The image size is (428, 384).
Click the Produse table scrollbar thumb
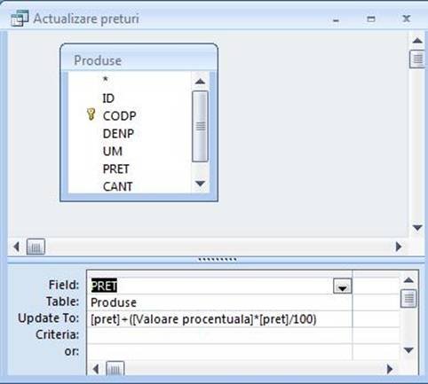(x=200, y=126)
